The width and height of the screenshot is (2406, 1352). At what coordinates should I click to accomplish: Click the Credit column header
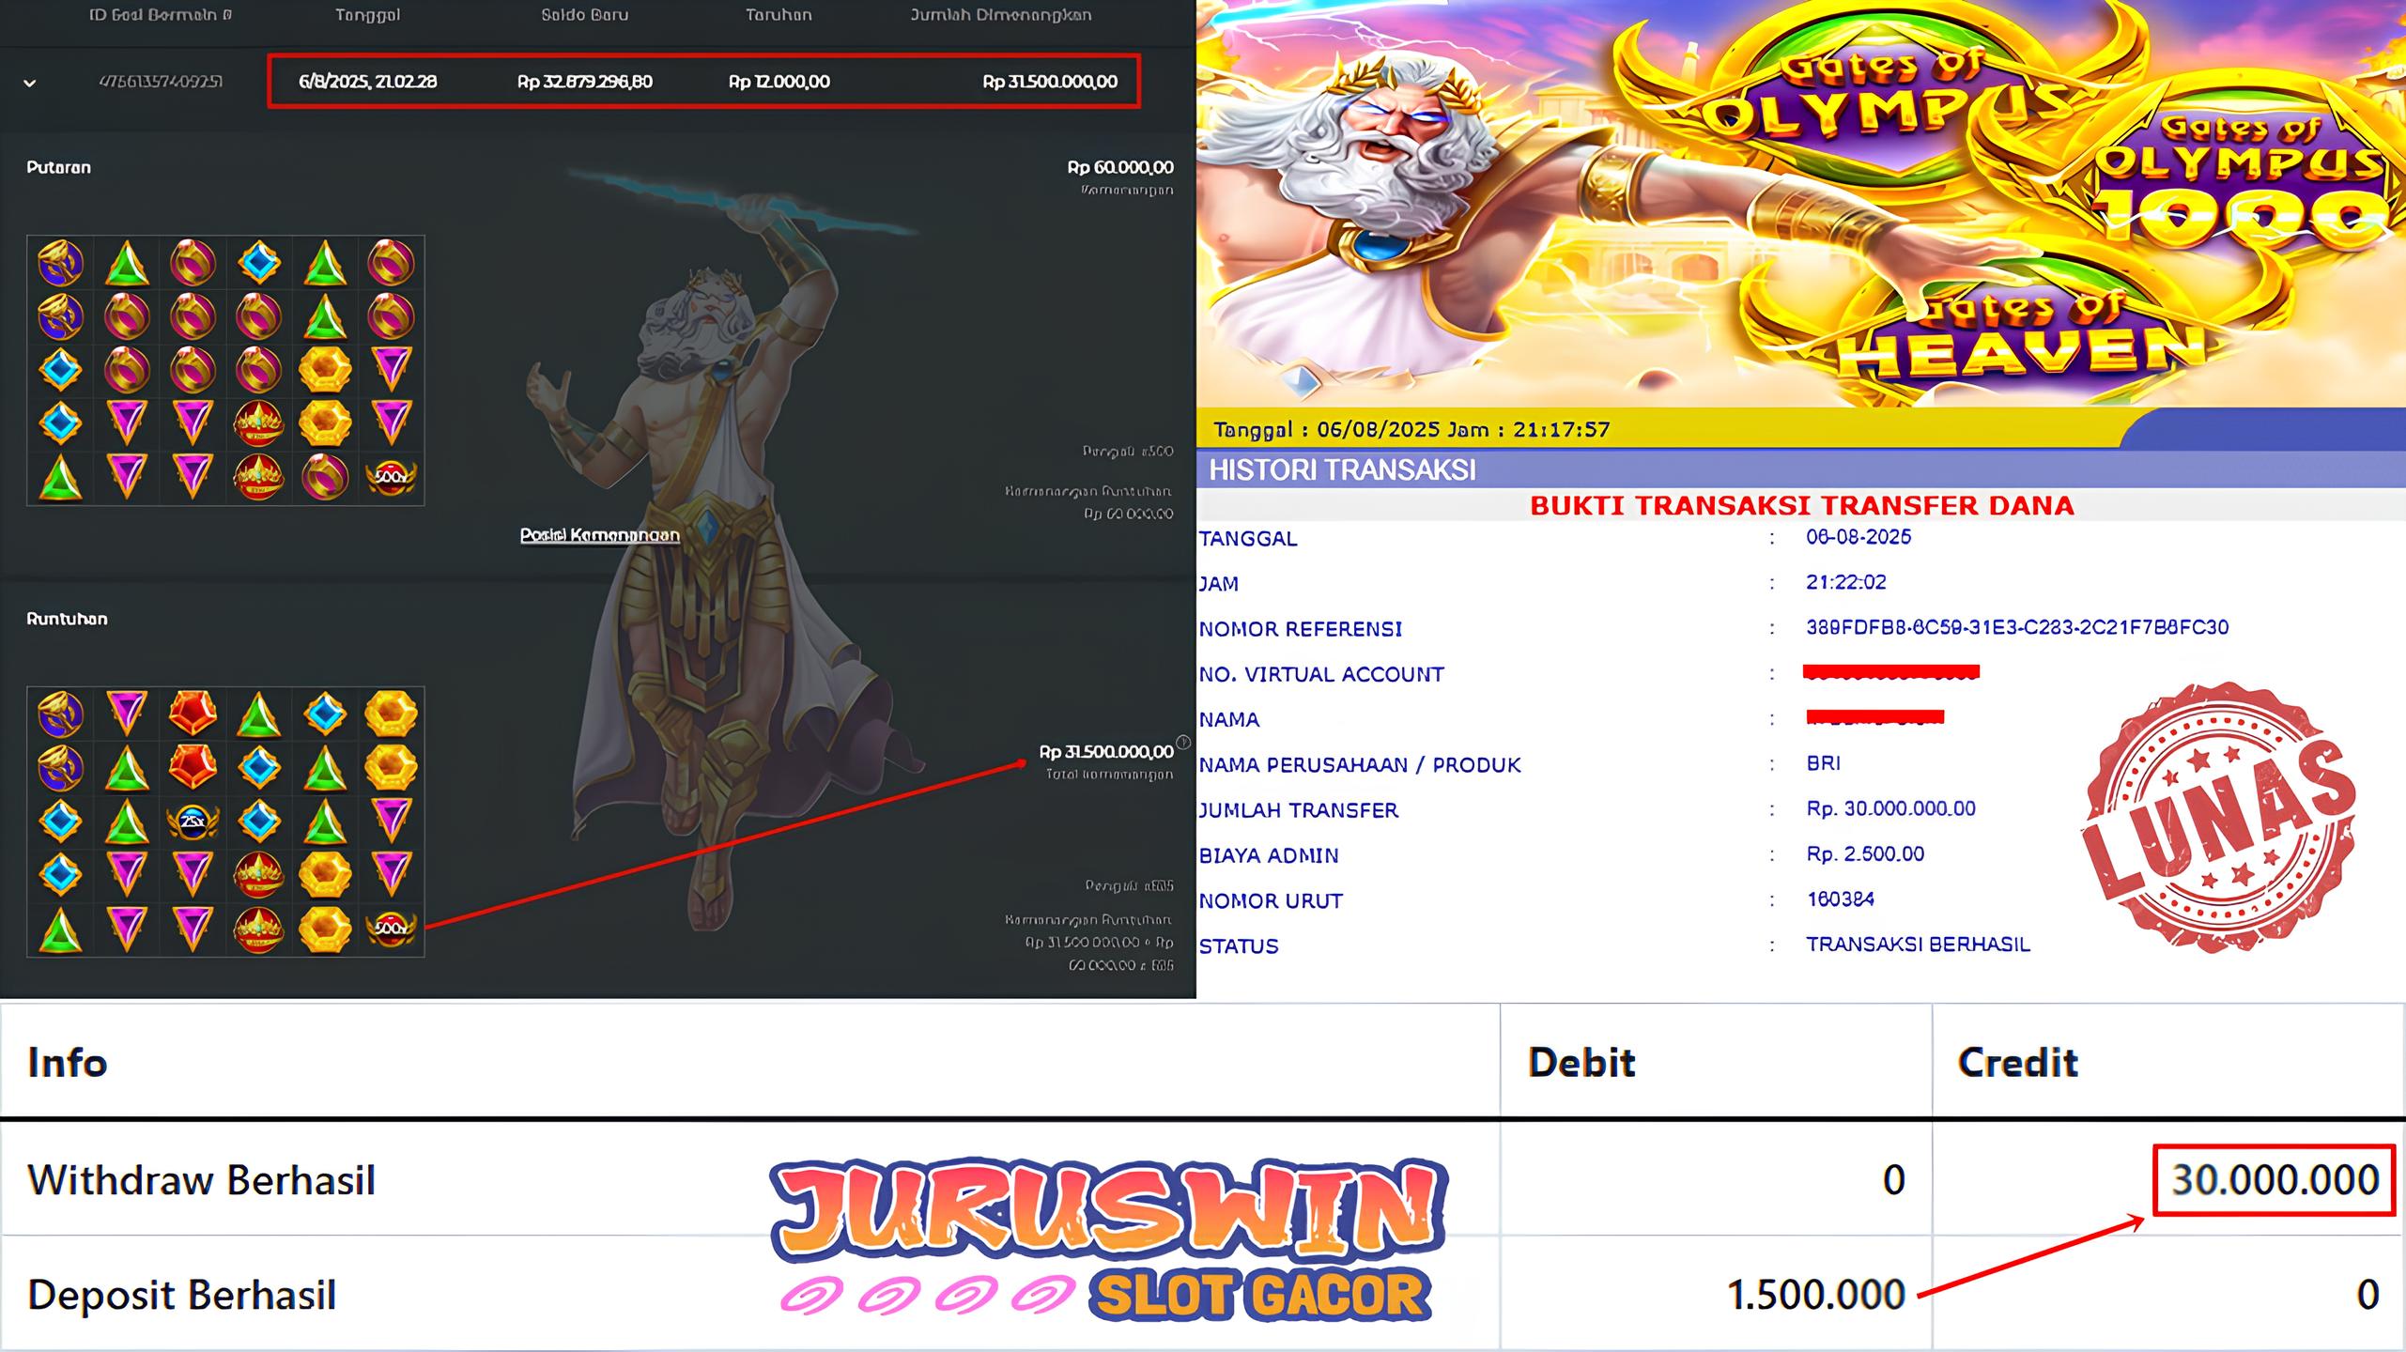(2017, 1063)
